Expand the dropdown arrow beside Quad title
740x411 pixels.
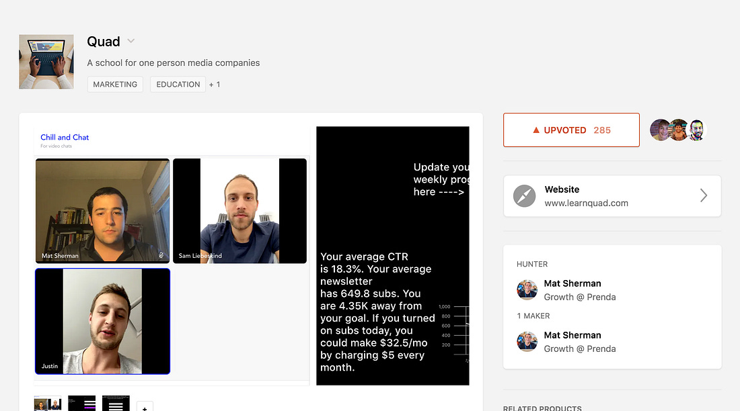131,42
